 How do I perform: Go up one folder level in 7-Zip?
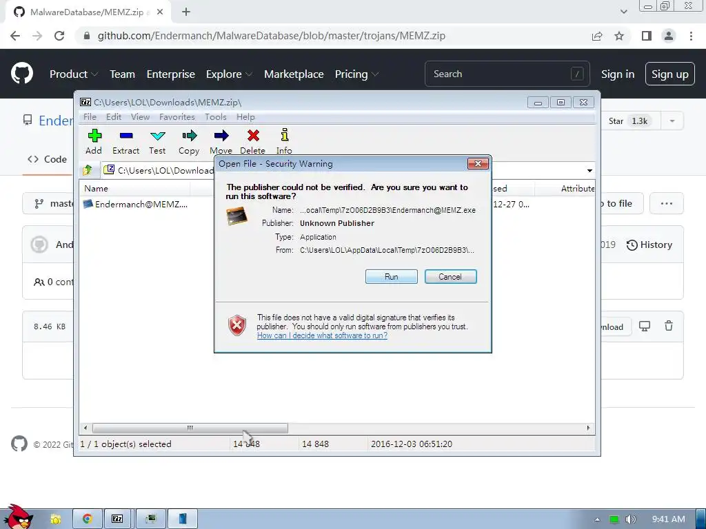pos(88,170)
